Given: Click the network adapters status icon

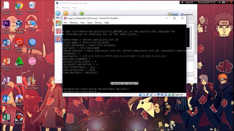Looking at the screenshot, I should pos(147,95).
